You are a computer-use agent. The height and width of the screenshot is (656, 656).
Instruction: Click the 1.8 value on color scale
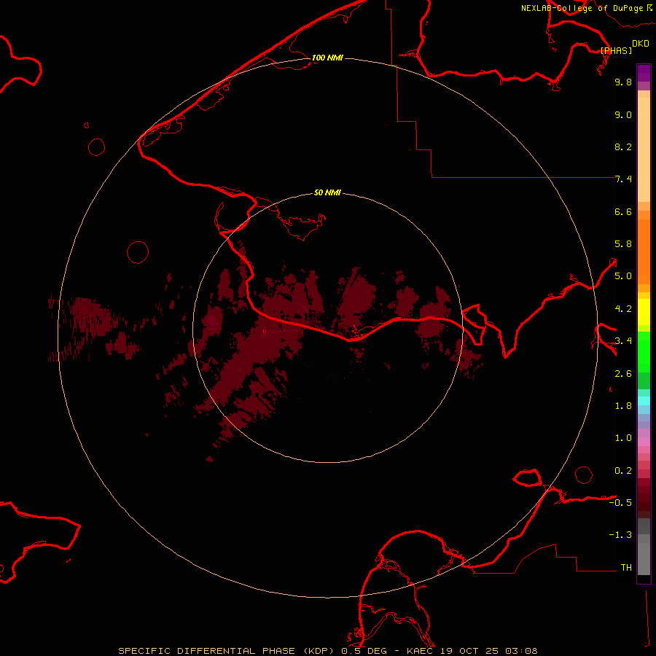(623, 406)
